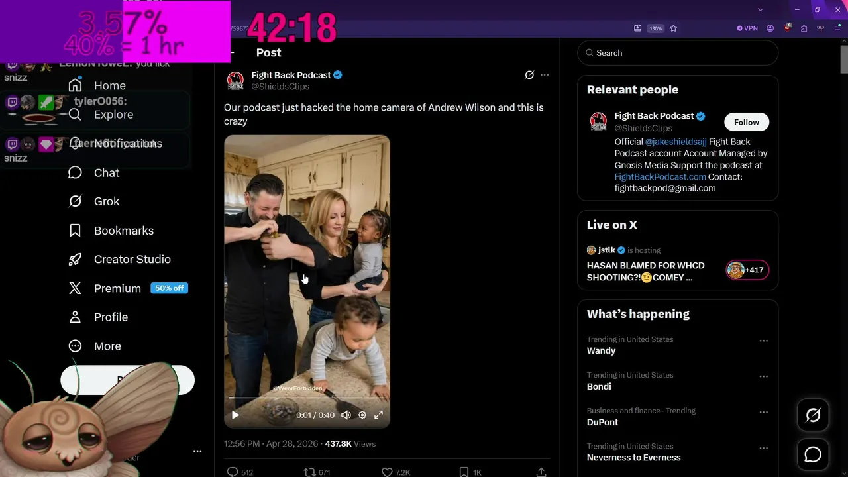The width and height of the screenshot is (848, 477).
Task: Click the repost icon with 671
Action: (309, 472)
